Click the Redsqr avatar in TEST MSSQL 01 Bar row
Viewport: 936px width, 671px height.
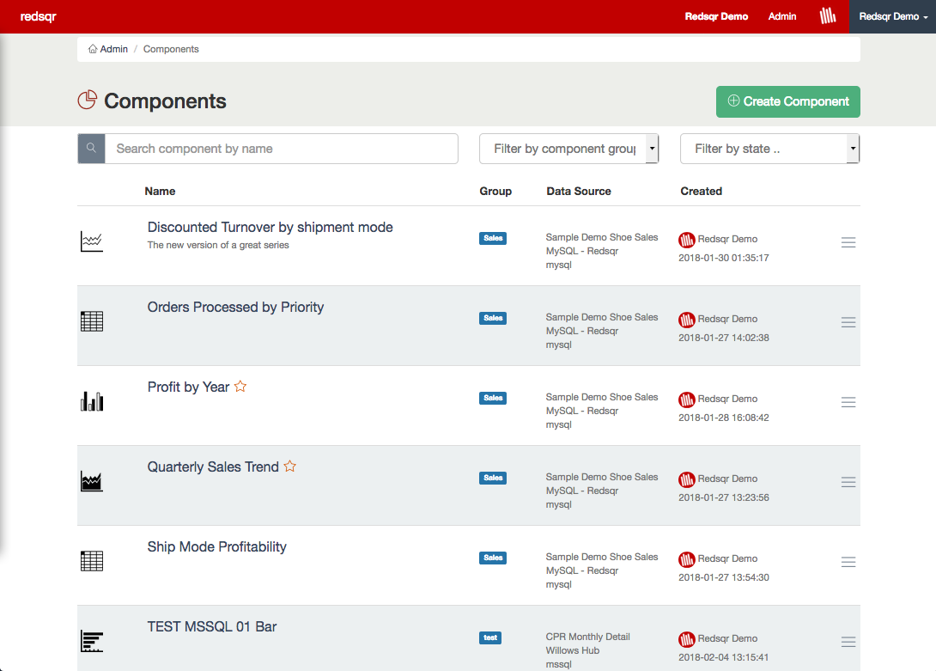coord(686,639)
